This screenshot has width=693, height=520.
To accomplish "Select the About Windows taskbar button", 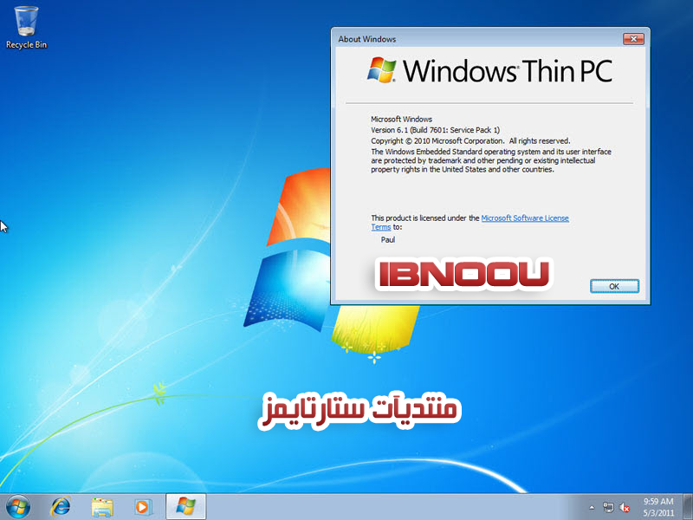I will pyautogui.click(x=185, y=507).
